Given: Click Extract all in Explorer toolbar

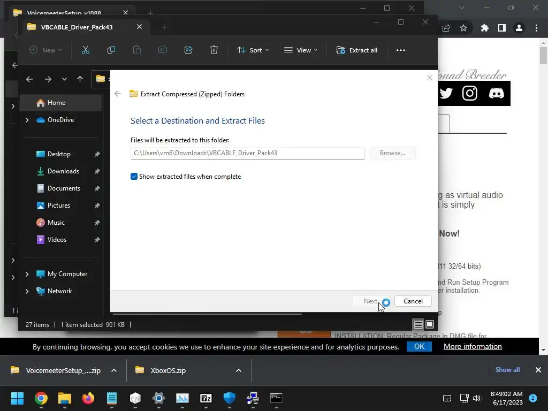Looking at the screenshot, I should [357, 50].
